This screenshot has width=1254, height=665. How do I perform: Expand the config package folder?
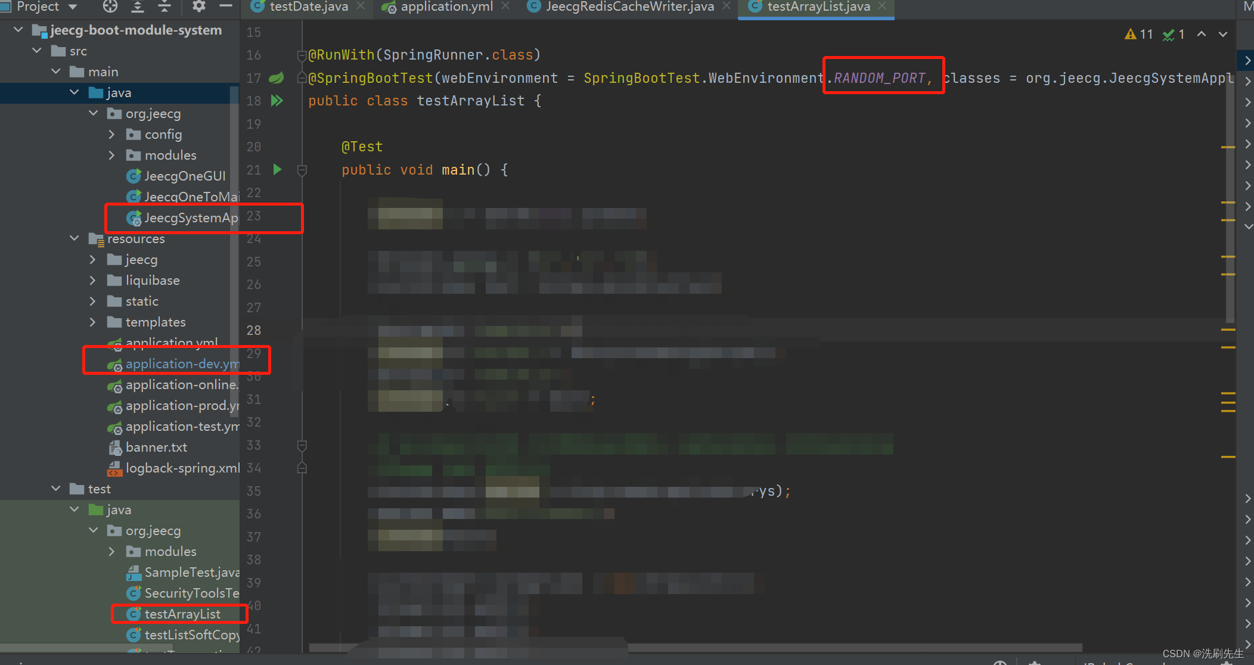point(111,135)
